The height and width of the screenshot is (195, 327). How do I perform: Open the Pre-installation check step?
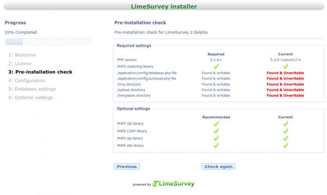[40, 72]
